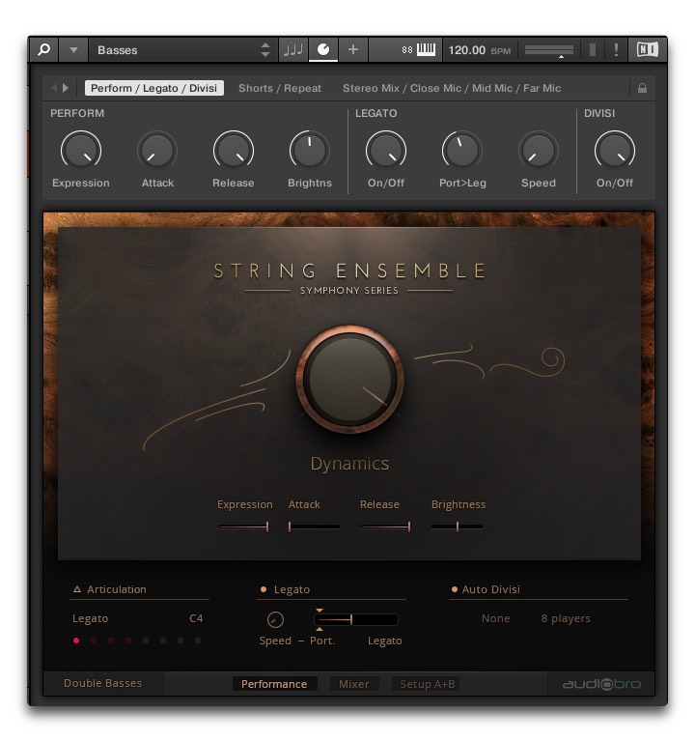695x741 pixels.
Task: Select the knob controller view icon
Action: point(323,49)
